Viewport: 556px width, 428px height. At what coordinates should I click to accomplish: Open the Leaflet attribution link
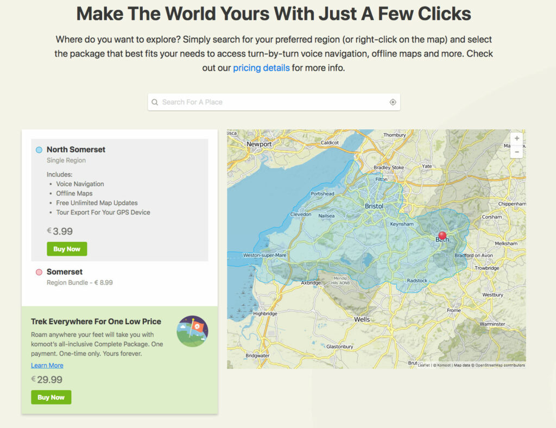pyautogui.click(x=424, y=365)
